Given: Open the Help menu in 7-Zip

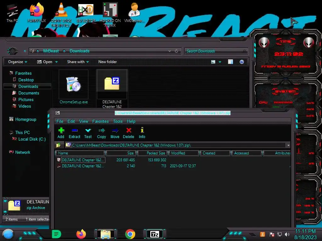Looking at the screenshot, I should click(x=131, y=121).
